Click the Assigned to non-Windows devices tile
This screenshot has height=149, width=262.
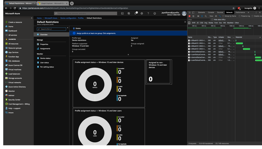click(x=159, y=72)
